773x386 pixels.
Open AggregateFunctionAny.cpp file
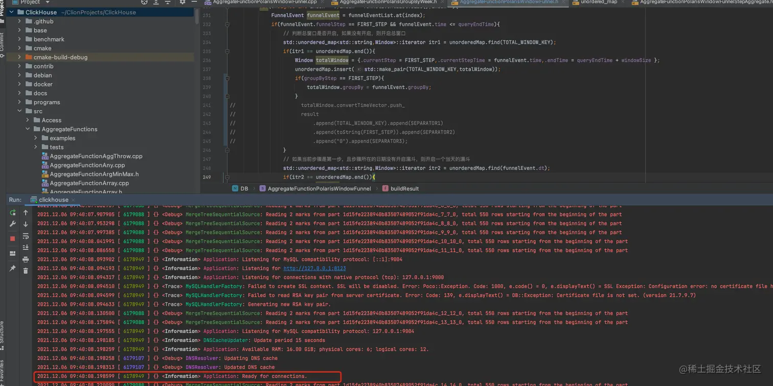coord(87,165)
